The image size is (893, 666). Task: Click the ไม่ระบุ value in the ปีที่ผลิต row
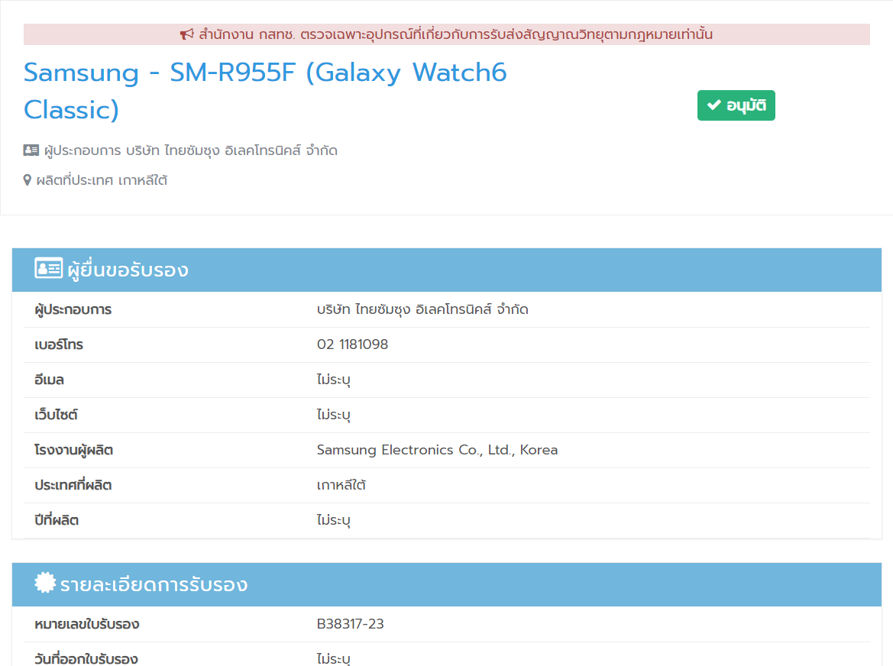pos(333,520)
